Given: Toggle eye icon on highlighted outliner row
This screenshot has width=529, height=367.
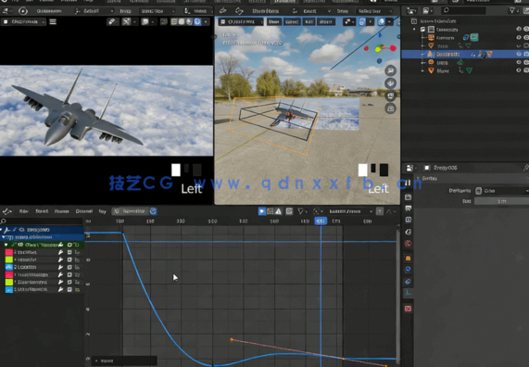Looking at the screenshot, I should pyautogui.click(x=519, y=54).
